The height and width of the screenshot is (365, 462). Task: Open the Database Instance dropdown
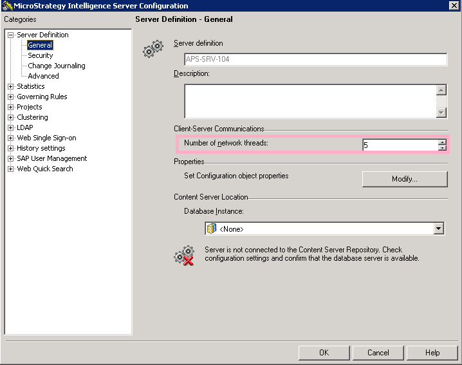(x=439, y=229)
